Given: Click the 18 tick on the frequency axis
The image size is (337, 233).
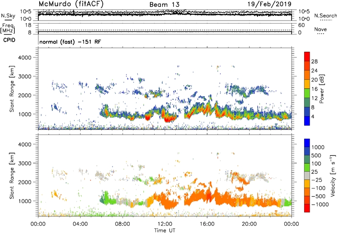Looking at the screenshot, I should (x=28, y=25).
